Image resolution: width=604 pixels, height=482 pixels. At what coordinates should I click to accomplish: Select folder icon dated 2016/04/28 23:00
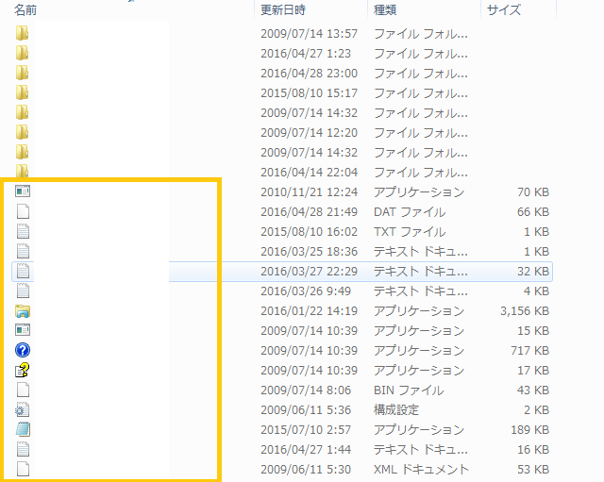[23, 73]
